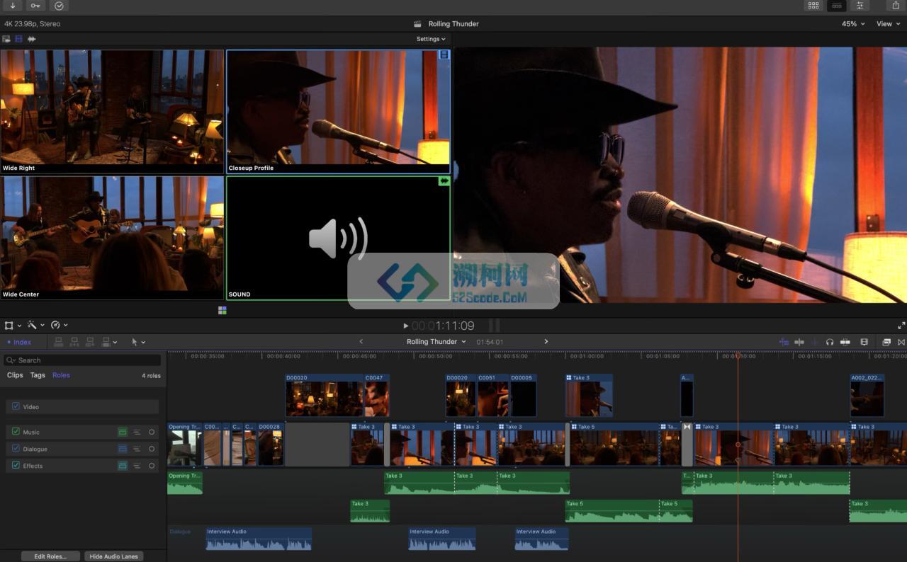Open angle viewer Settings dropdown
This screenshot has height=562, width=907.
click(431, 39)
